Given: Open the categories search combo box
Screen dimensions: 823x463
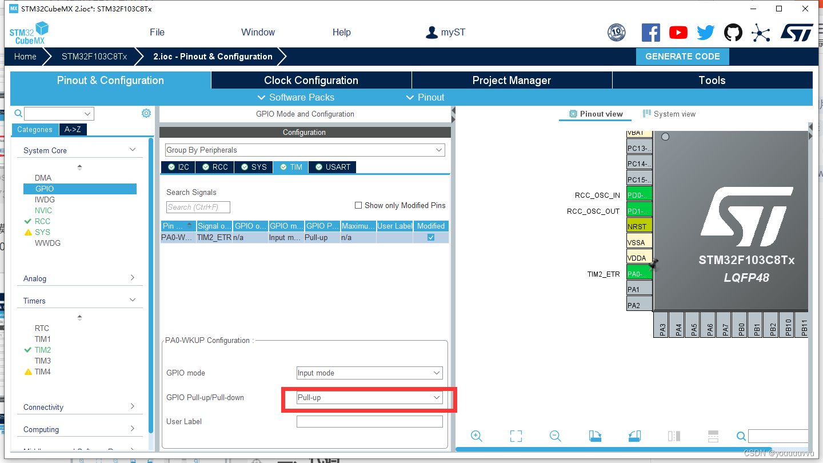Looking at the screenshot, I should tap(58, 114).
